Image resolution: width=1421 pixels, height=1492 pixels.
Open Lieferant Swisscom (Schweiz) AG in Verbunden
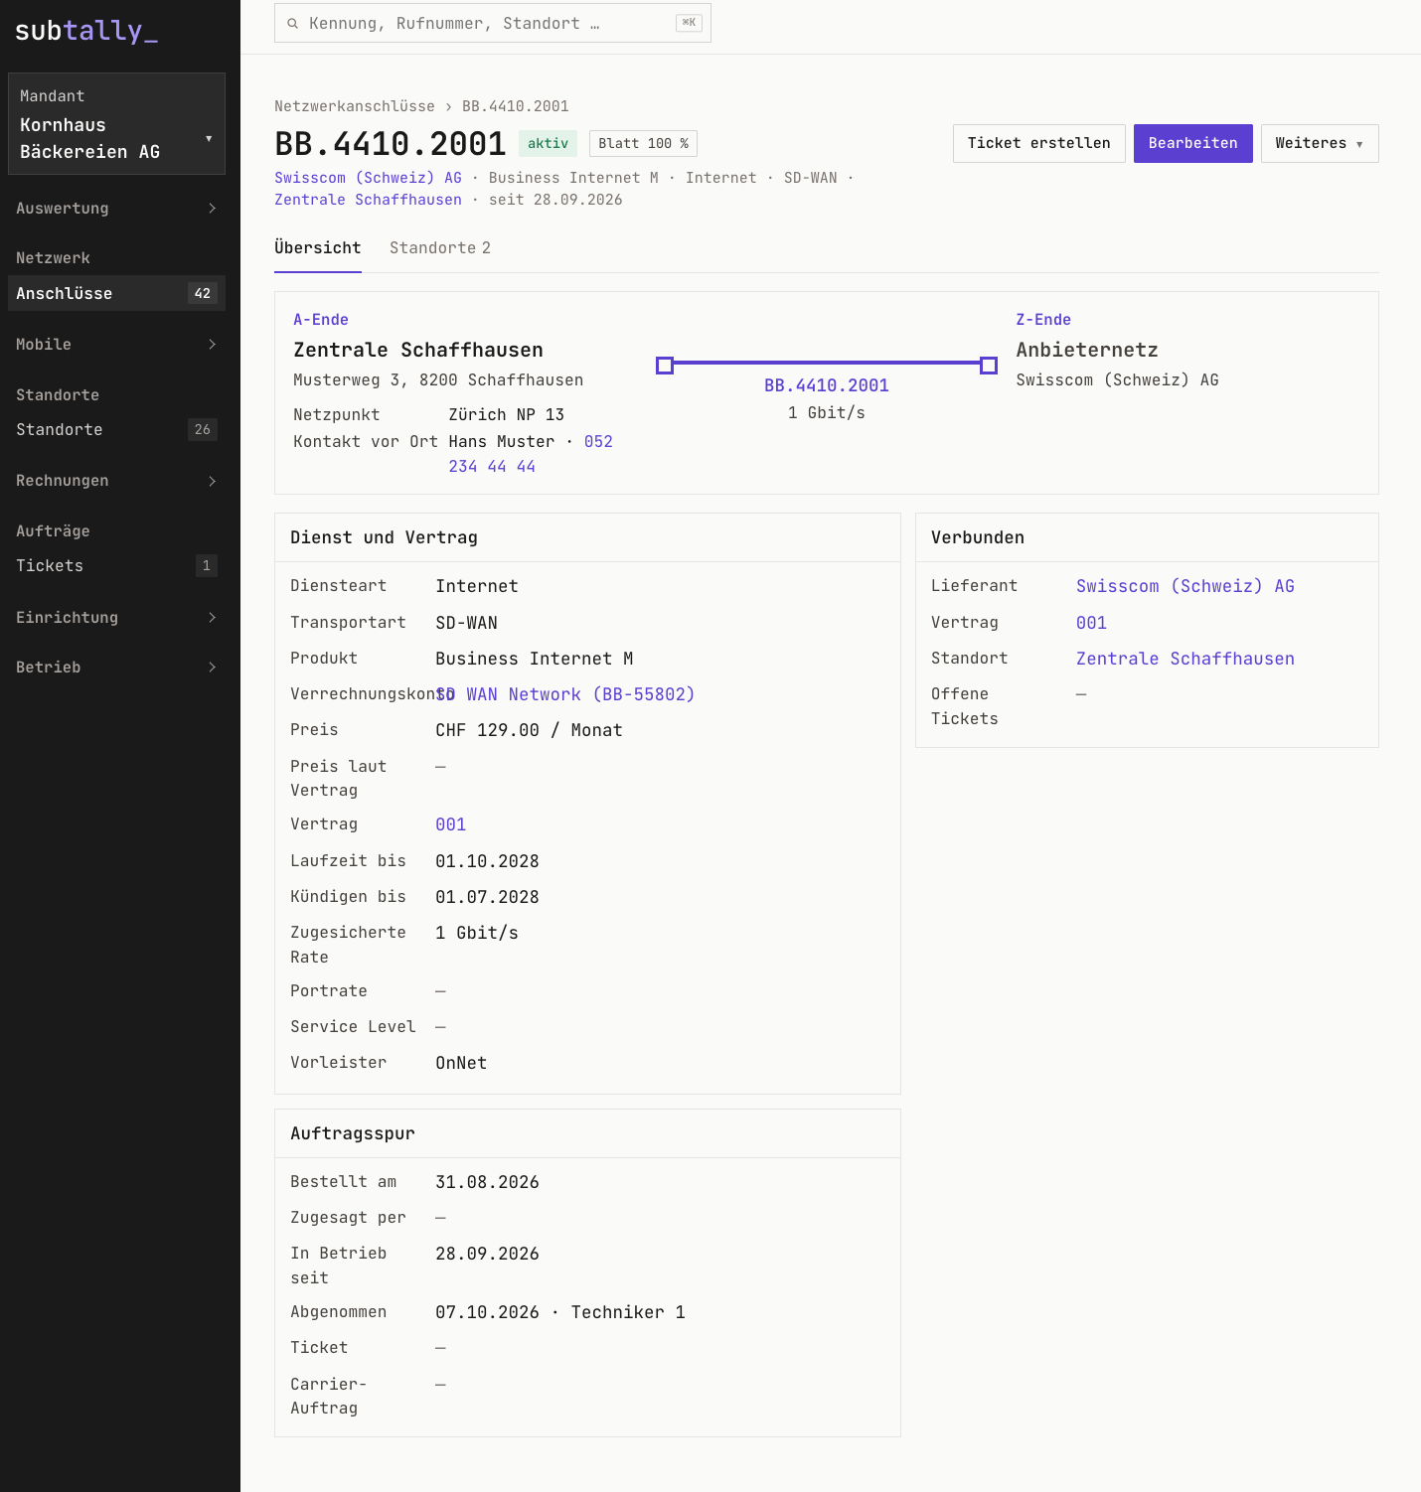[1185, 586]
